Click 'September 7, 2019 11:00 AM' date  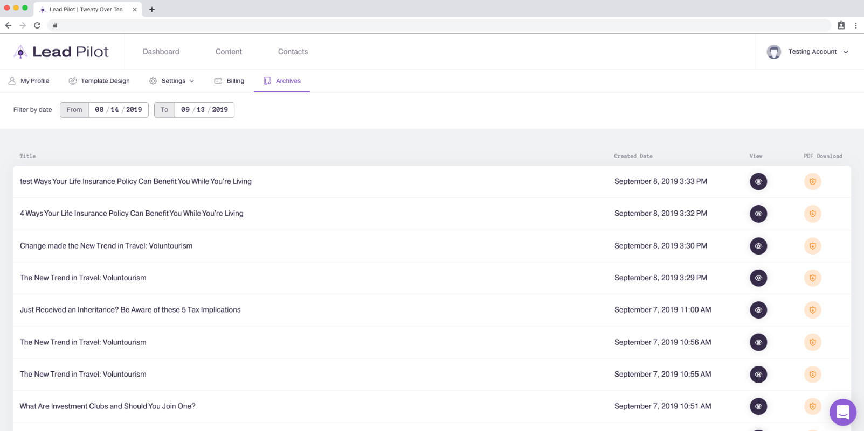663,310
